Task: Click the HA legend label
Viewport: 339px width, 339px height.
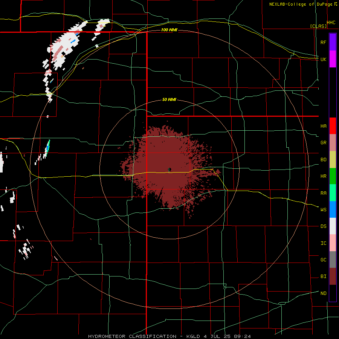Action: tap(323, 126)
